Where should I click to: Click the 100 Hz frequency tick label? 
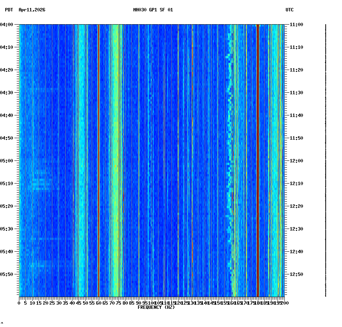point(151,303)
